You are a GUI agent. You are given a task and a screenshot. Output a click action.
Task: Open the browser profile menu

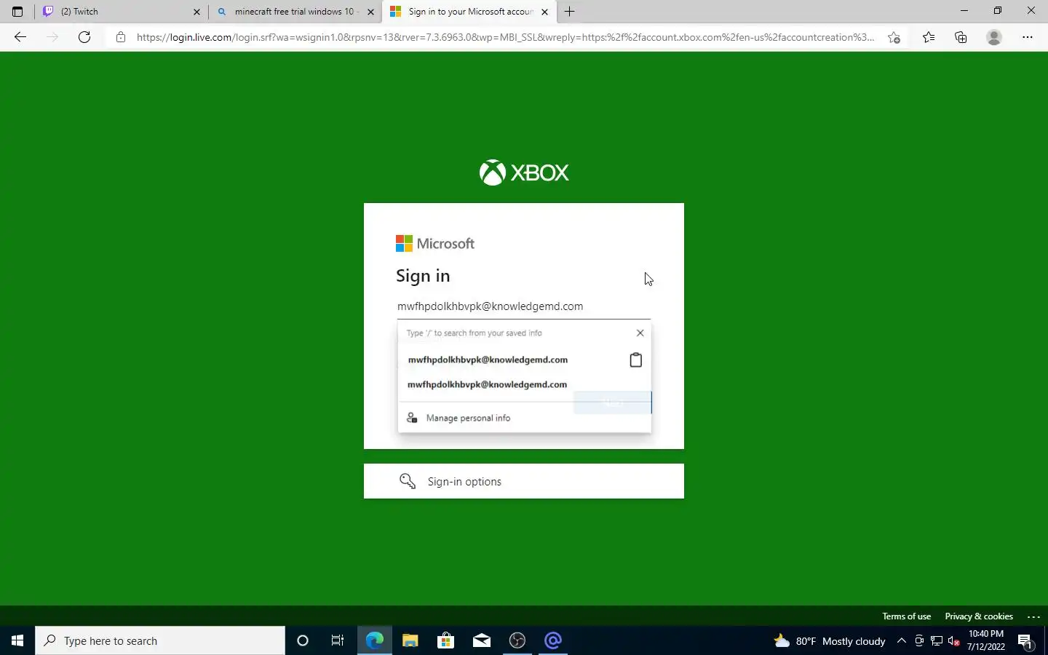point(994,37)
